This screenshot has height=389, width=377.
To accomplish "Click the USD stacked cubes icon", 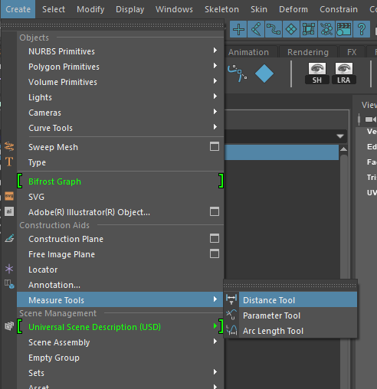I will (9, 326).
